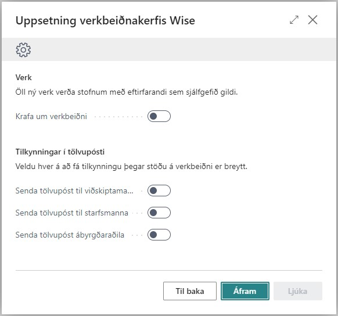Continue with the Áfram button
Viewport: 338px width, 316px height.
[245, 291]
